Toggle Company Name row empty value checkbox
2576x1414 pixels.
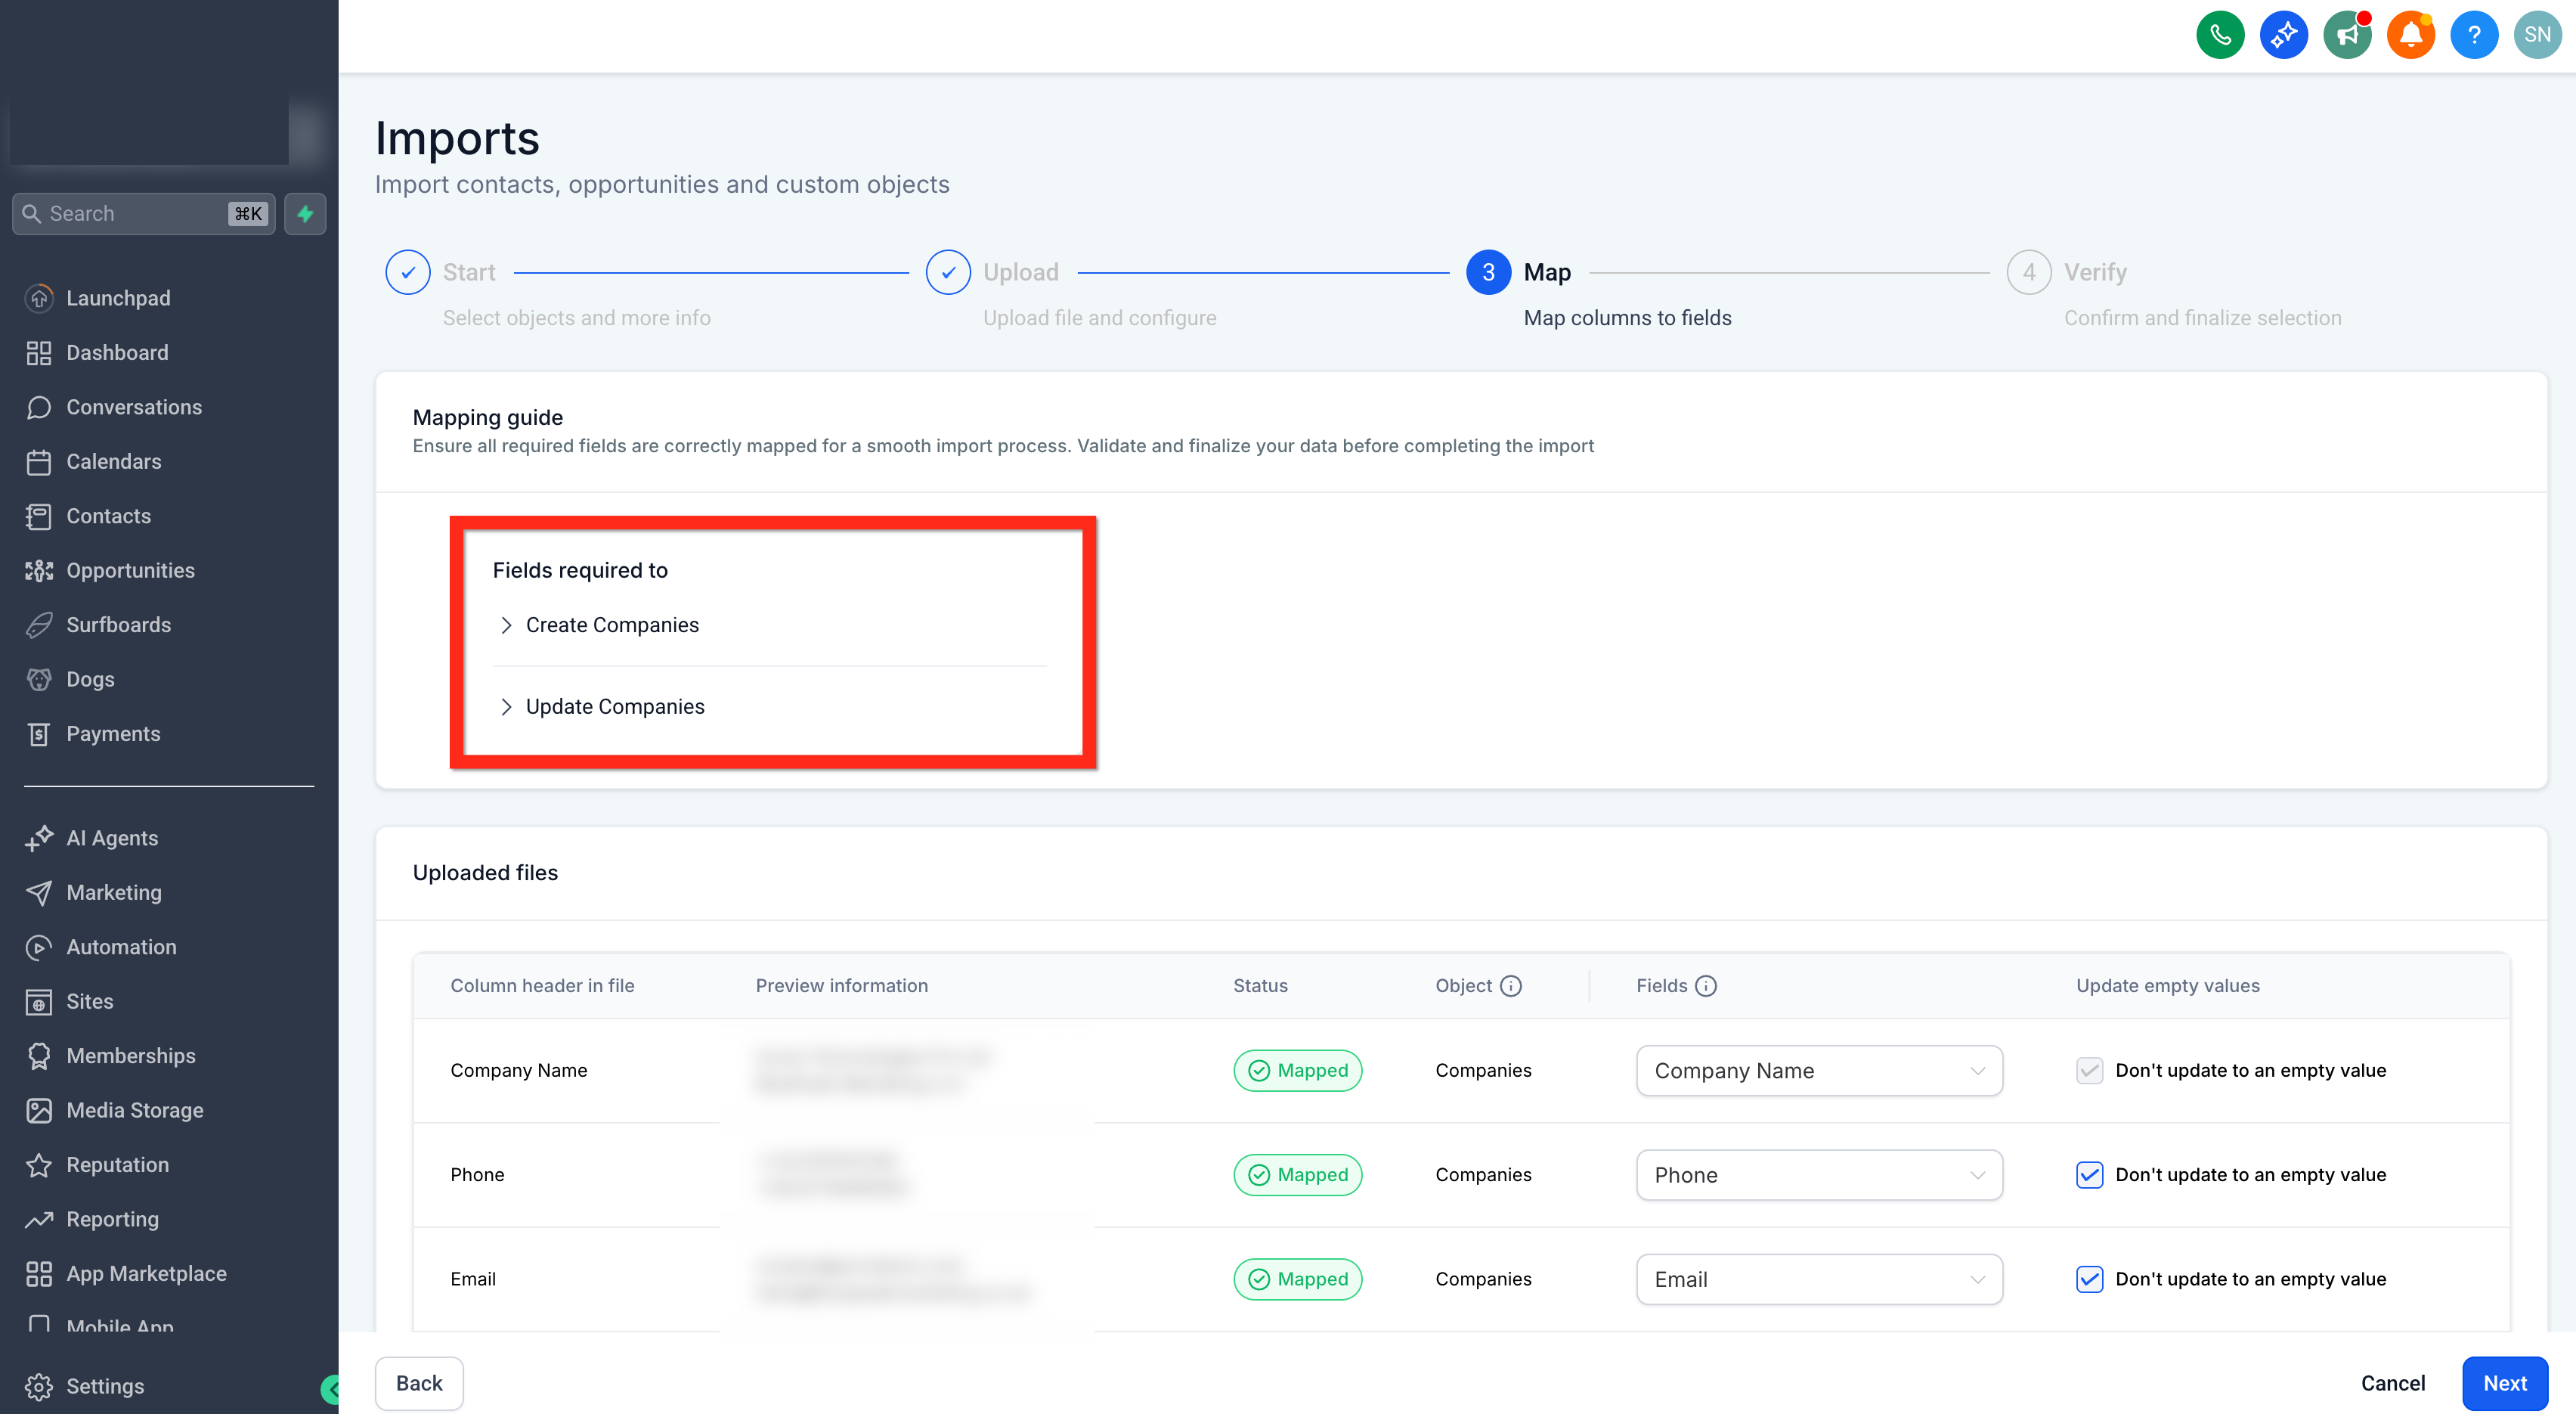coord(2089,1070)
